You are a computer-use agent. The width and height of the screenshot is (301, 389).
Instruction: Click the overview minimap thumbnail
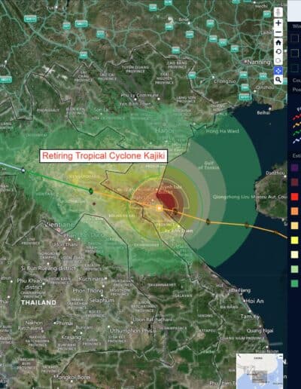point(260,371)
